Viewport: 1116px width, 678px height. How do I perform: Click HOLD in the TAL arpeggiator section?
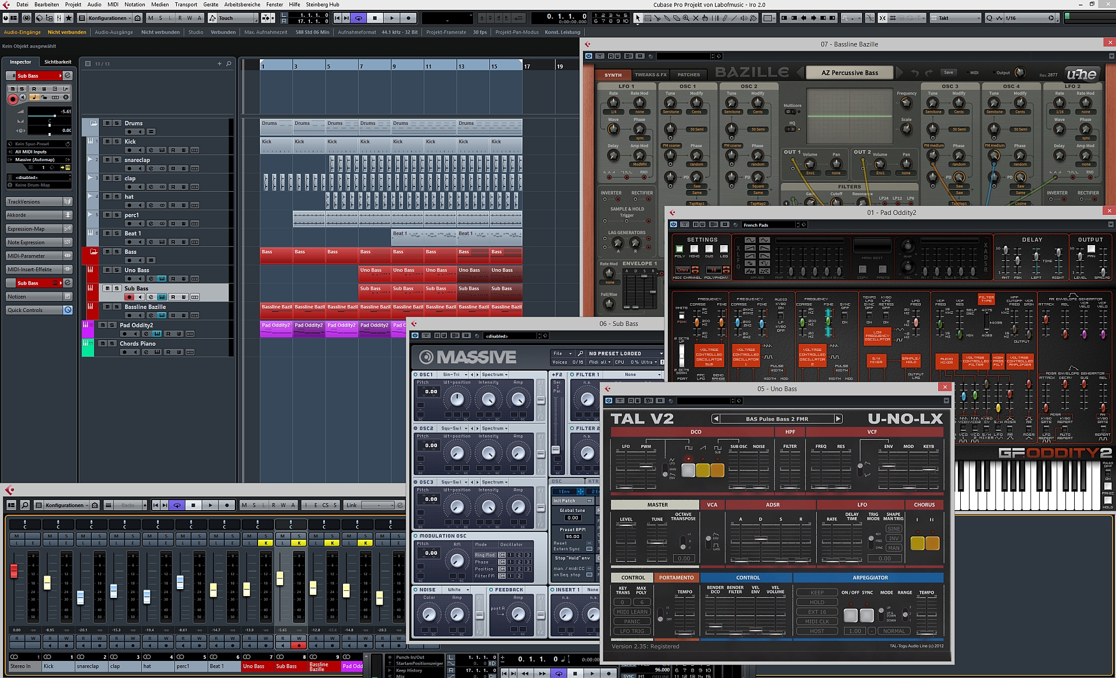pos(817,602)
